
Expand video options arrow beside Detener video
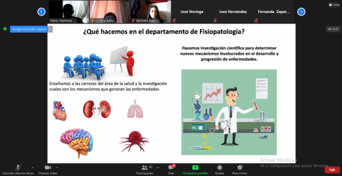pyautogui.click(x=57, y=168)
